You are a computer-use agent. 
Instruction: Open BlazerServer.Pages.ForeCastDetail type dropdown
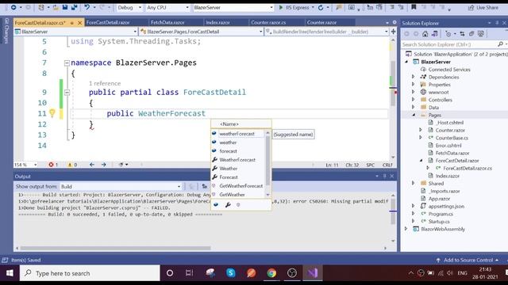click(201, 32)
